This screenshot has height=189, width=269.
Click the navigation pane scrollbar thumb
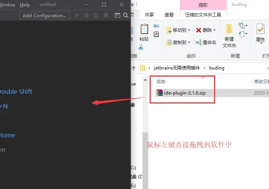[x=146, y=160]
